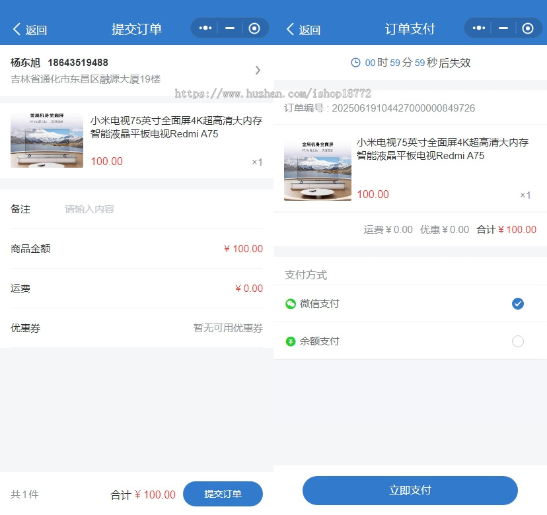
Task: Click 订单支付 page title
Action: click(x=410, y=29)
